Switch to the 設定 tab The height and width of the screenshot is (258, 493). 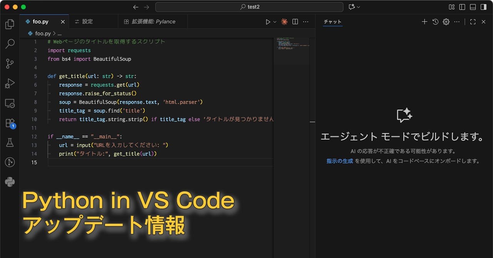(87, 22)
